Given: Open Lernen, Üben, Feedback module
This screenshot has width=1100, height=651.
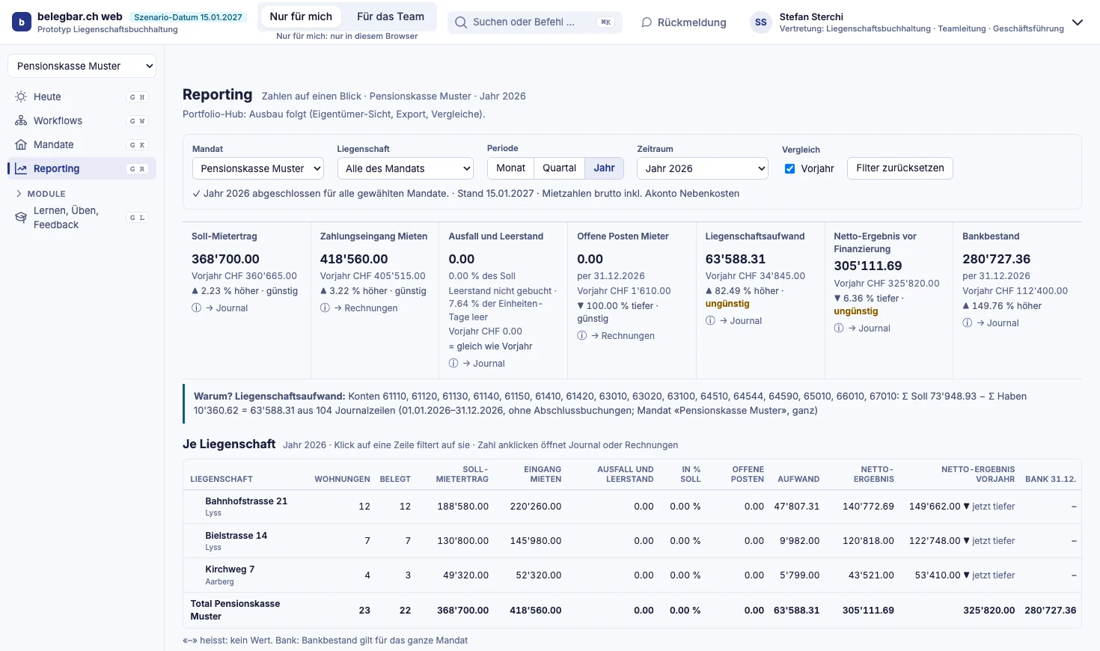Looking at the screenshot, I should (82, 218).
